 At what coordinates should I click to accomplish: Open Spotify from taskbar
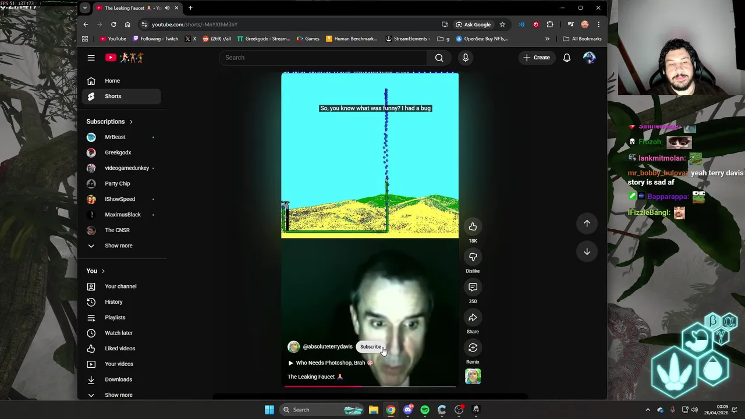point(425,410)
